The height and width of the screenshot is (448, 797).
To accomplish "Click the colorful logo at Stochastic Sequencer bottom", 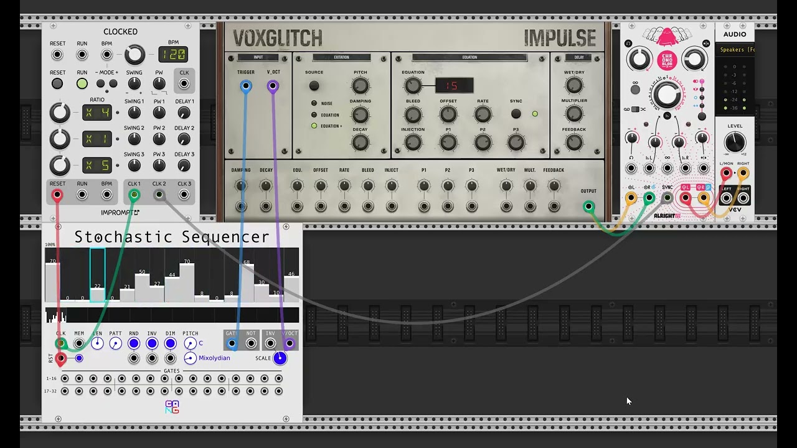I will pos(172,407).
